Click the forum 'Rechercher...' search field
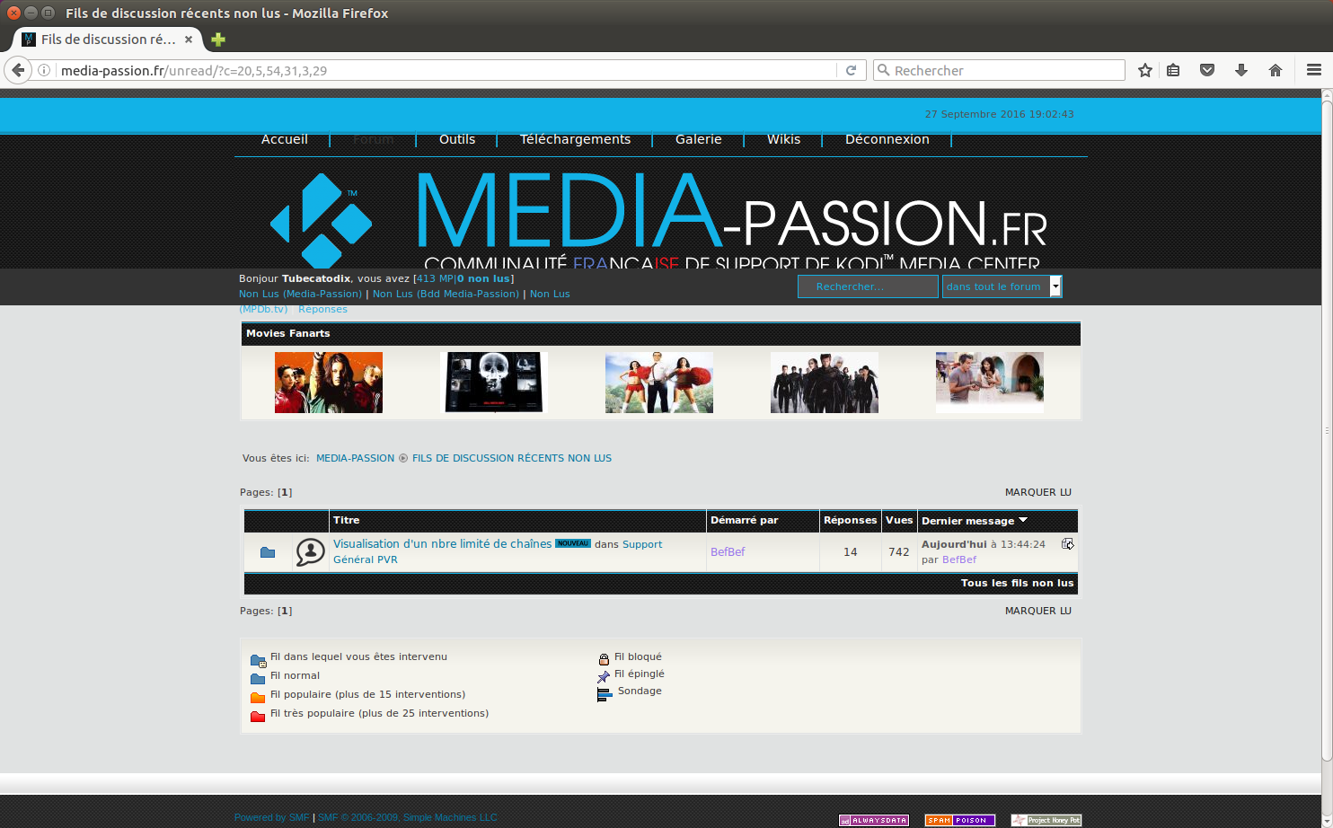The height and width of the screenshot is (828, 1333). 868,286
